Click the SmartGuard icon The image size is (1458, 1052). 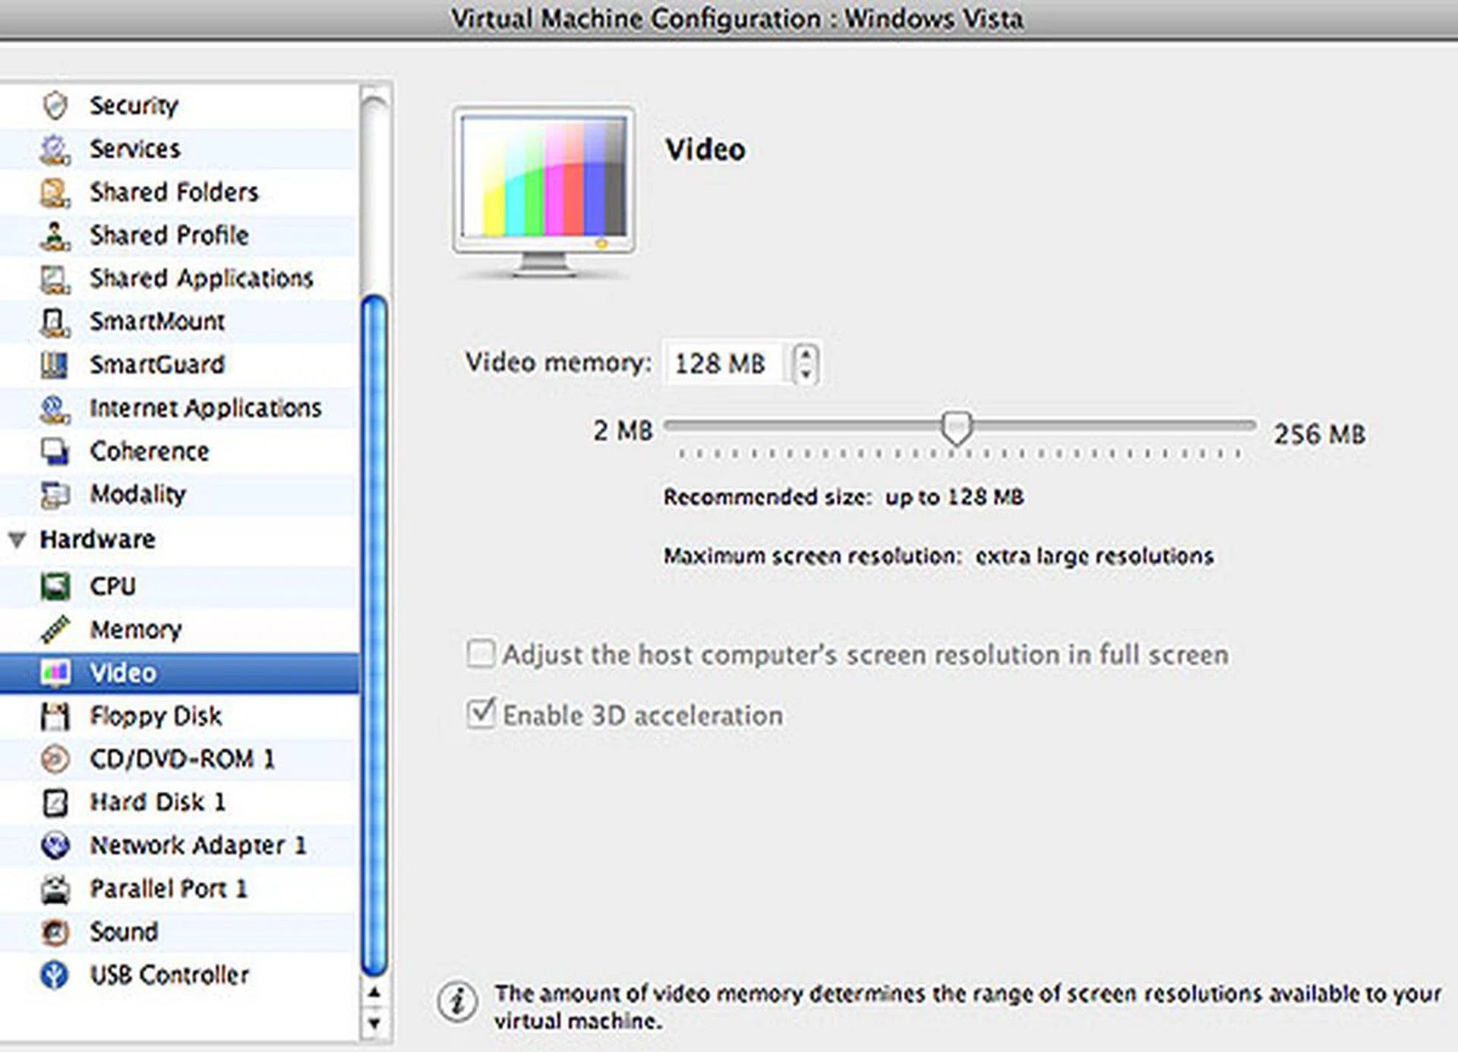tap(55, 364)
